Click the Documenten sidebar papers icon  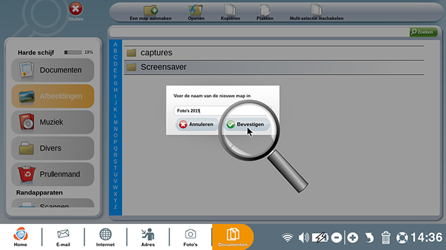[x=27, y=70]
